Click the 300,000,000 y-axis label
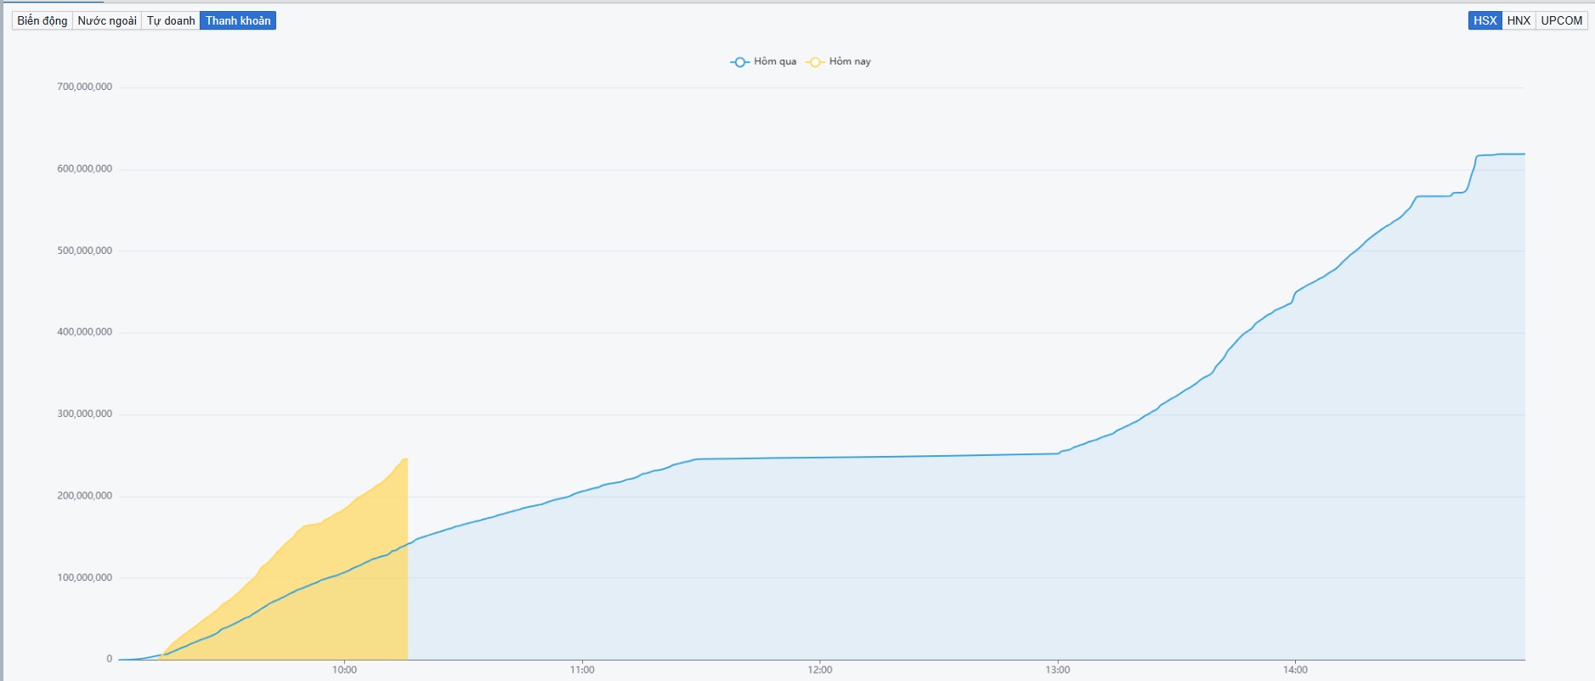The image size is (1595, 681). 84,414
